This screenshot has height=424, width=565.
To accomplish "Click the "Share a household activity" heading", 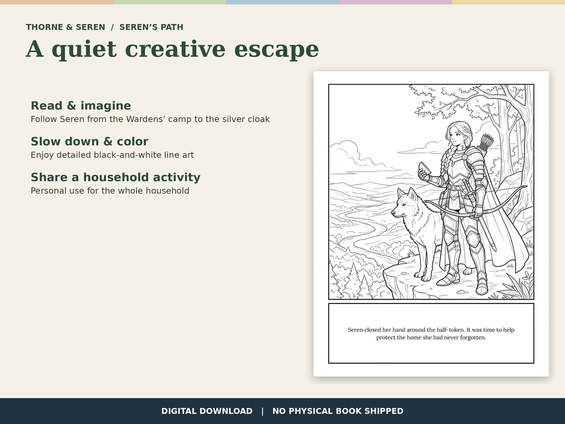I will tap(115, 177).
